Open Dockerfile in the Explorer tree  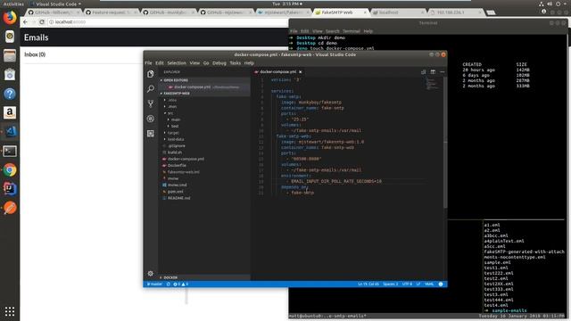(177, 165)
